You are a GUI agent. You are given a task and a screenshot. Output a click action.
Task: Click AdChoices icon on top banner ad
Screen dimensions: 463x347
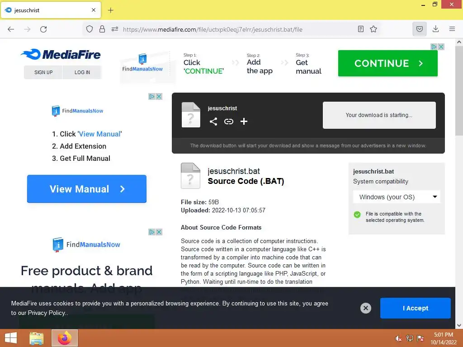[434, 47]
